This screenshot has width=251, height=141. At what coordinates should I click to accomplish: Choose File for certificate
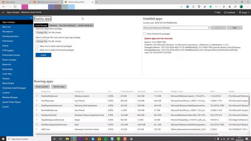(42, 41)
